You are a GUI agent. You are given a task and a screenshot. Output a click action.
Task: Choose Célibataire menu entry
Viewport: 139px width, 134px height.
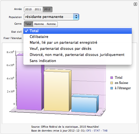77,37
